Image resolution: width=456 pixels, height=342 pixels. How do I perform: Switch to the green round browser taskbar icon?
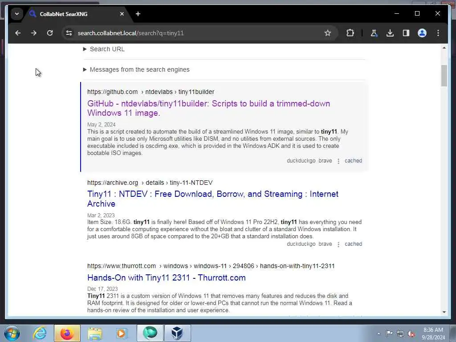coord(150,333)
